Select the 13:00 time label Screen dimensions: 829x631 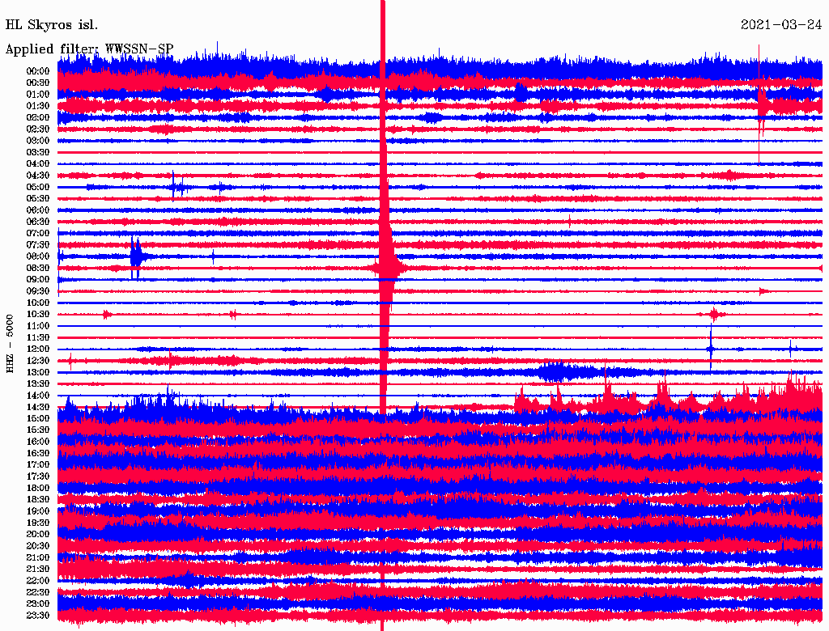[x=38, y=372]
